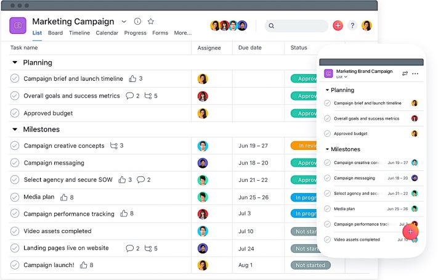Switch to the Calendar tab

[107, 33]
